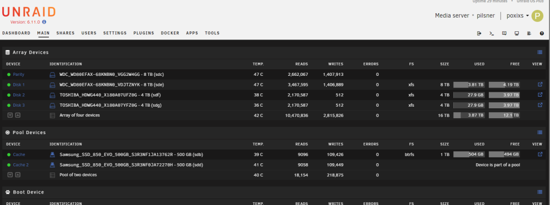Click down arrow in Pool of two devices row

point(10,175)
